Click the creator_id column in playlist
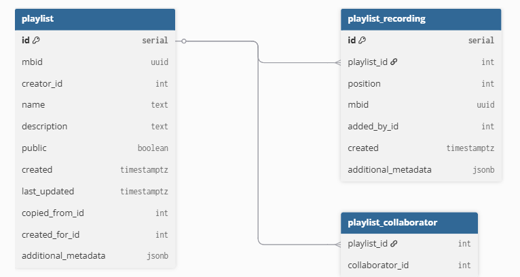This screenshot has width=520, height=277. (x=95, y=84)
